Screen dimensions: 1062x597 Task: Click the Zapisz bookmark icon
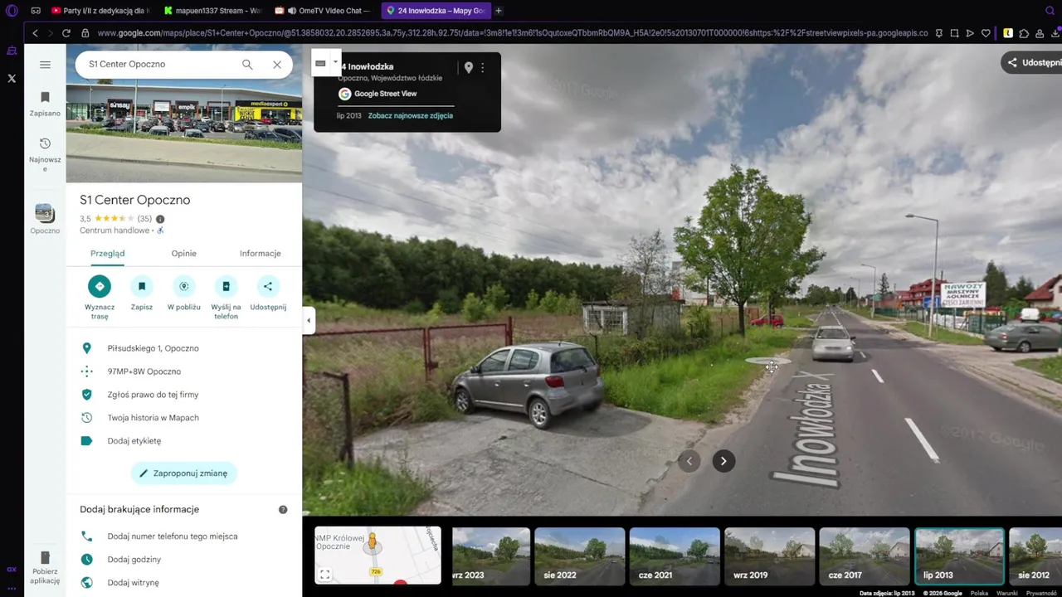coord(142,286)
